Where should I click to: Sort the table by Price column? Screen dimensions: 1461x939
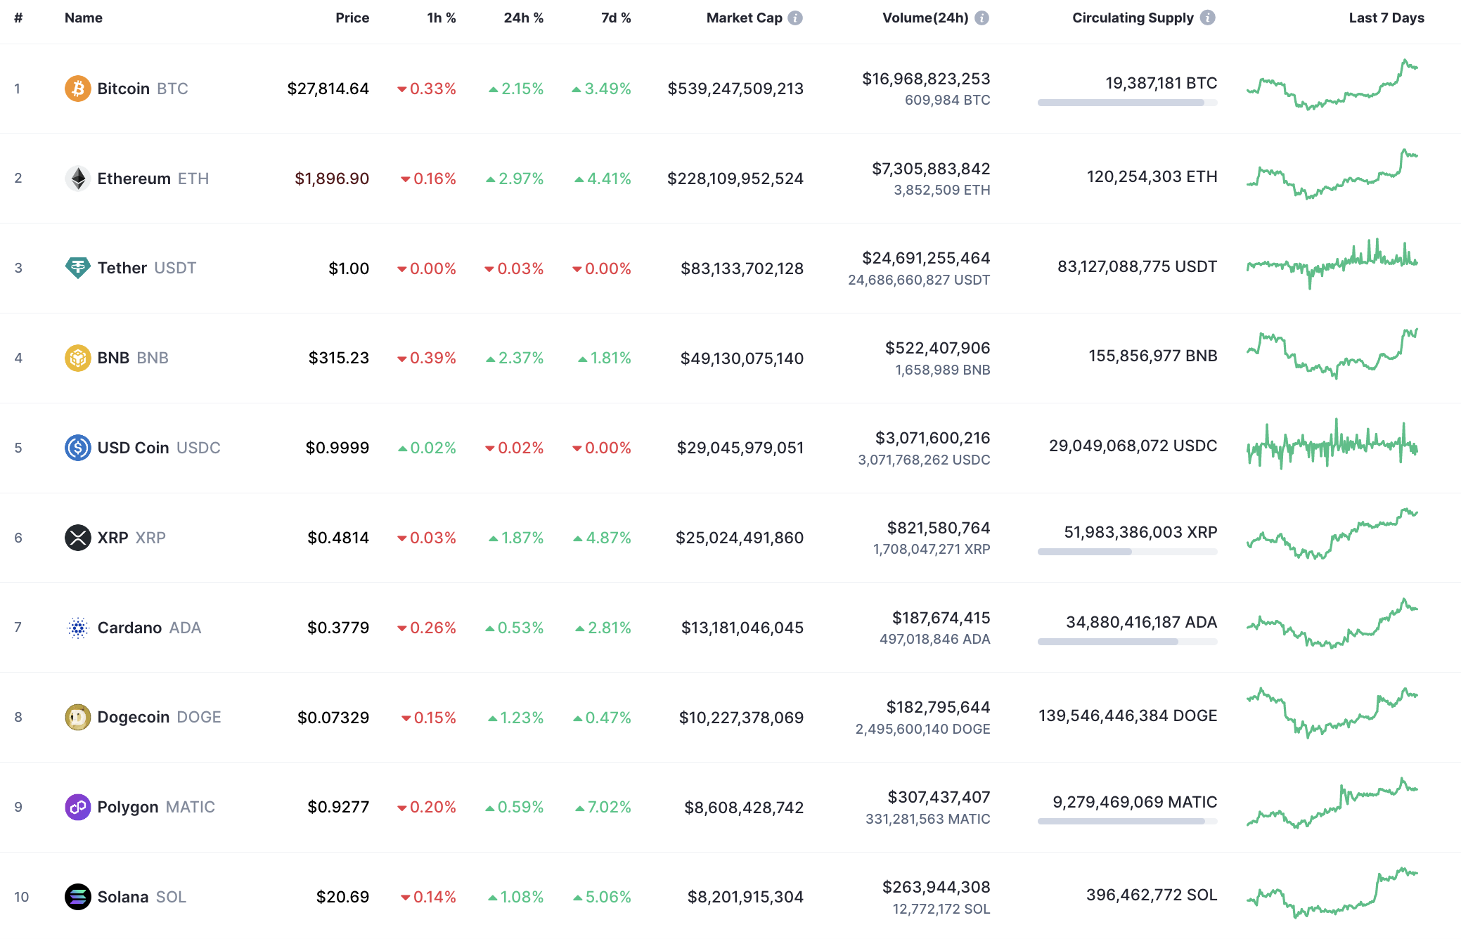pyautogui.click(x=352, y=18)
